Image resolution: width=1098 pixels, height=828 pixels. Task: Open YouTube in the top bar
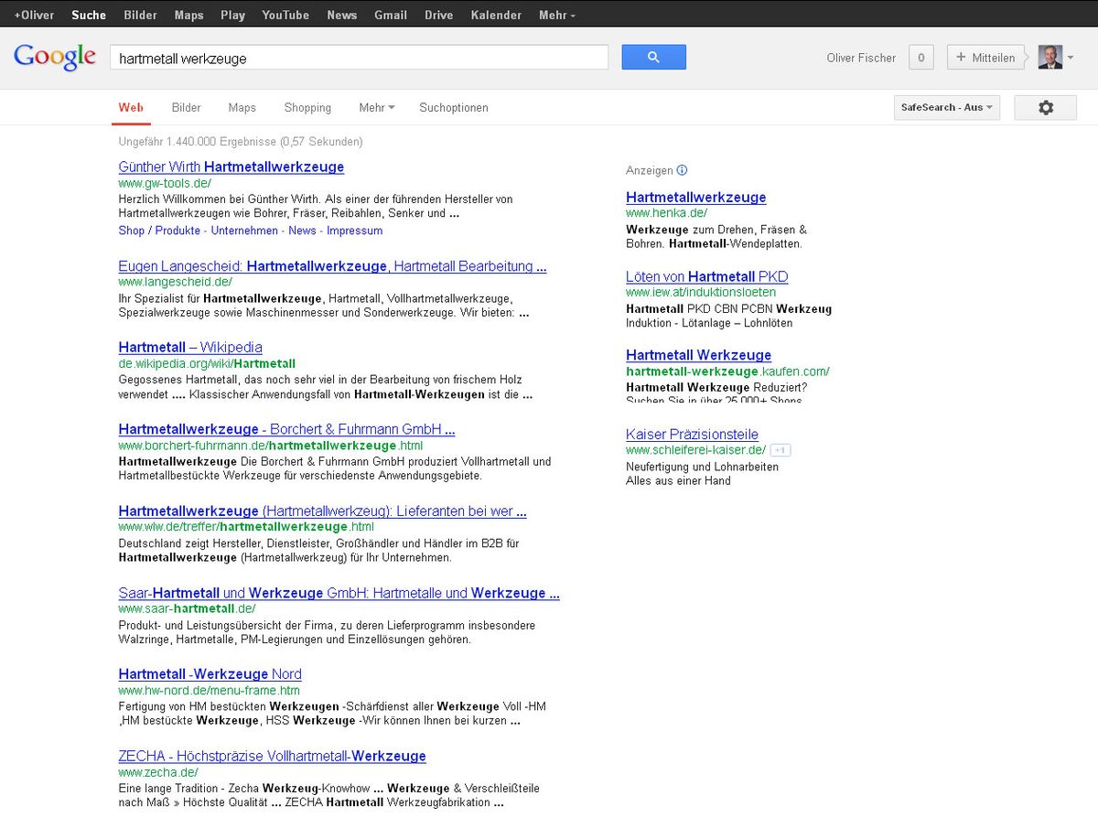[x=285, y=15]
